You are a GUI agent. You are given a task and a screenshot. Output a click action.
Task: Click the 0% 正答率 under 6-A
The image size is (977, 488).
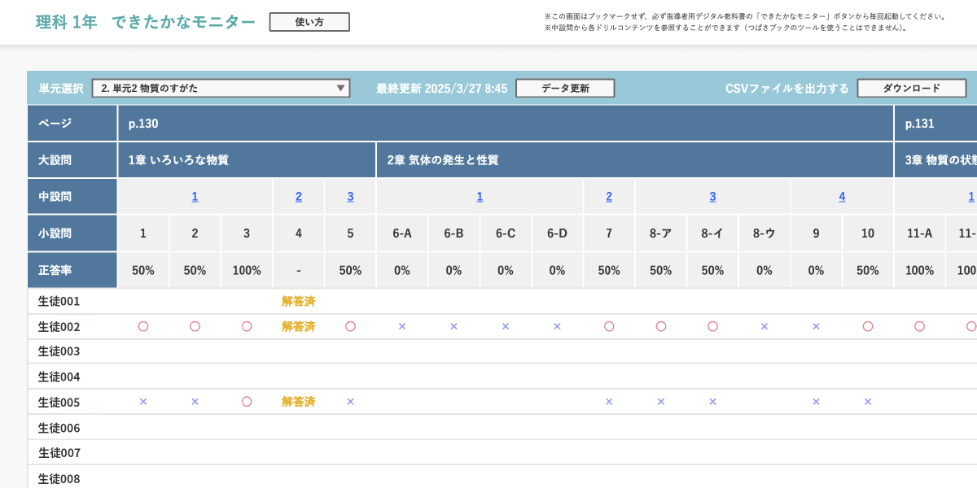(402, 271)
